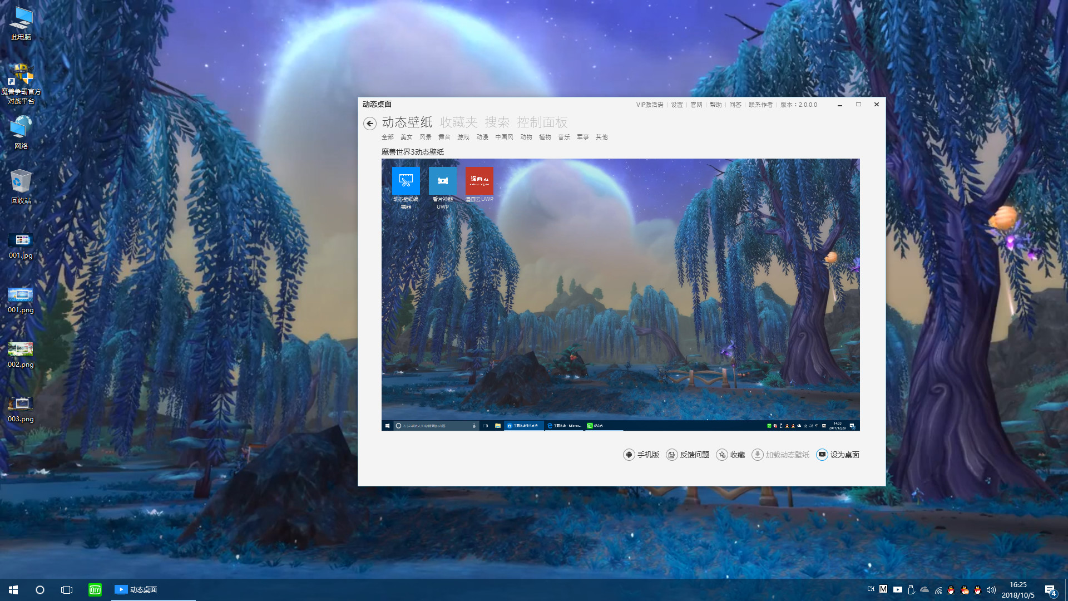Click the blue 设为桌面 video icon
Viewport: 1068px width, 601px height.
click(x=822, y=455)
